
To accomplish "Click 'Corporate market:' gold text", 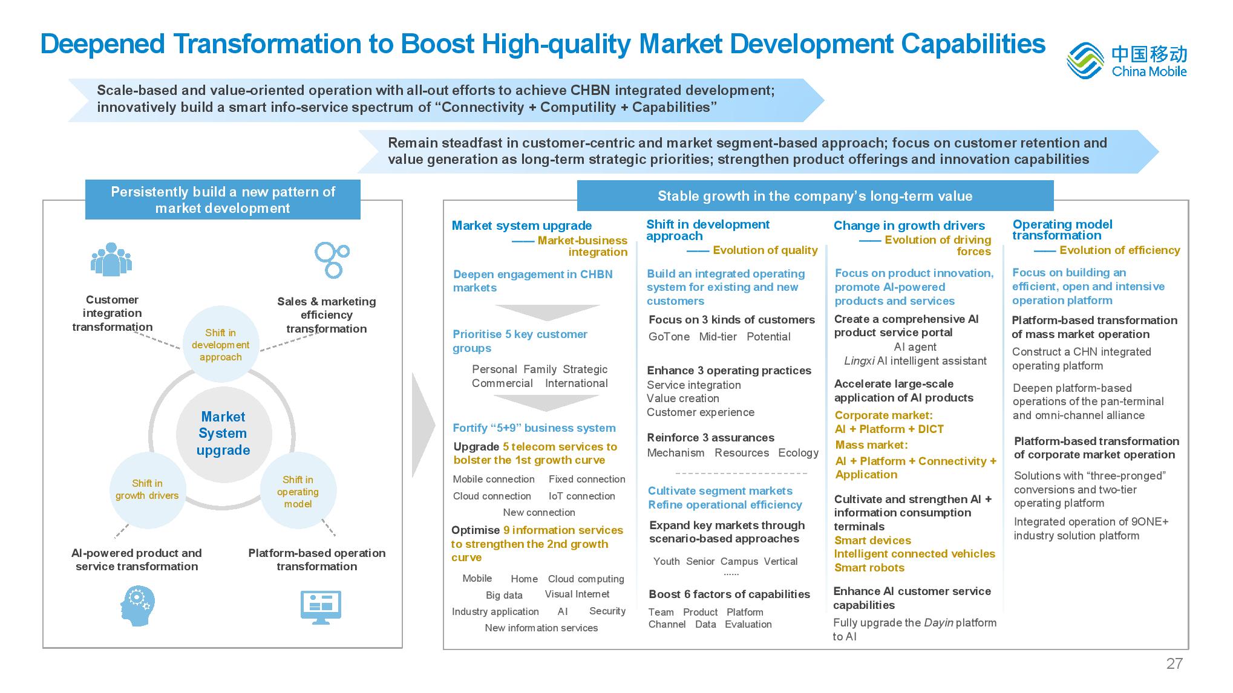I will pos(883,415).
